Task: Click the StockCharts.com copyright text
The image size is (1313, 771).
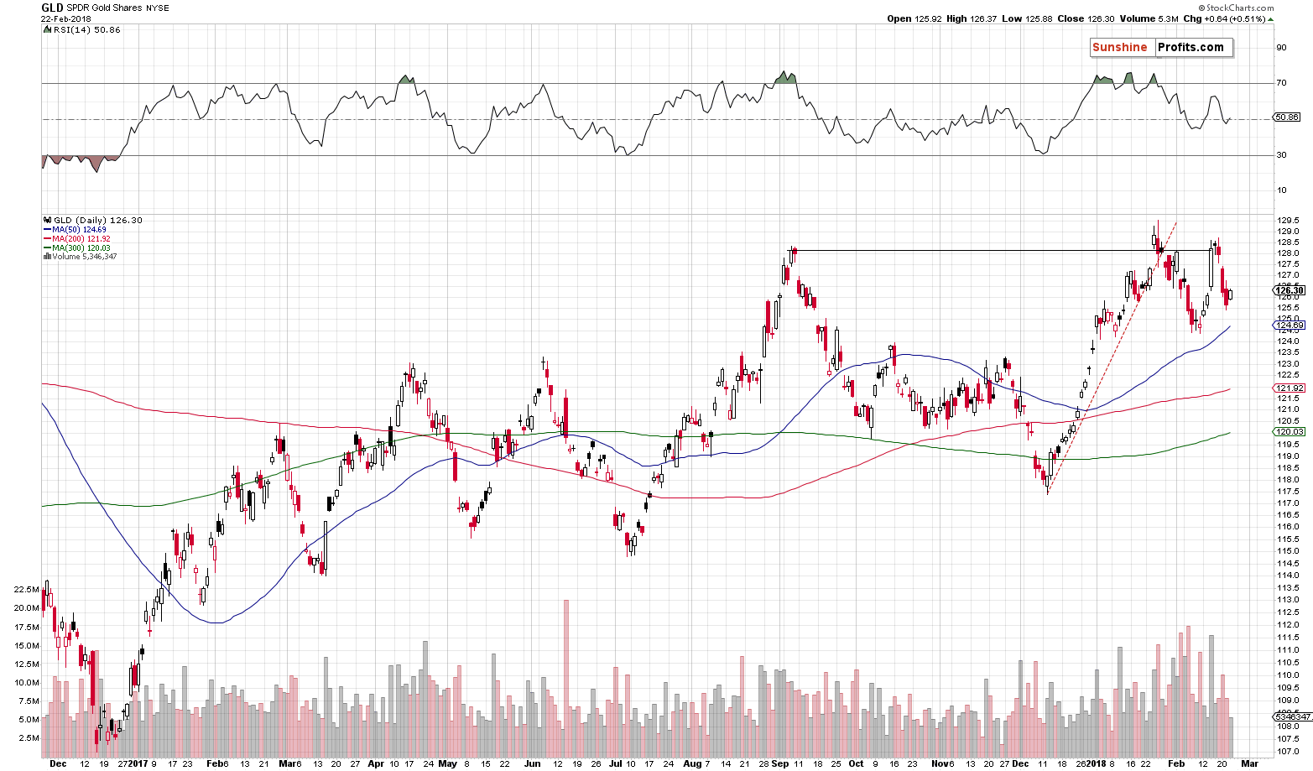Action: point(1236,8)
